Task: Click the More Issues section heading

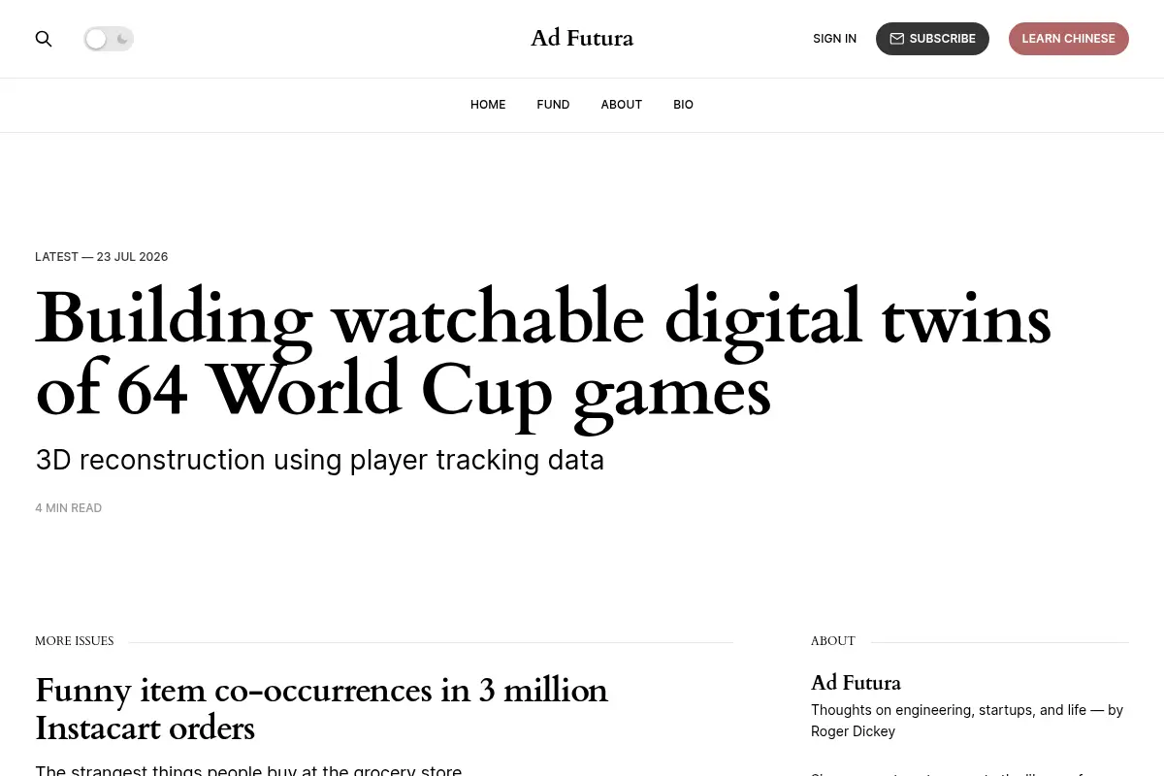Action: 75,641
